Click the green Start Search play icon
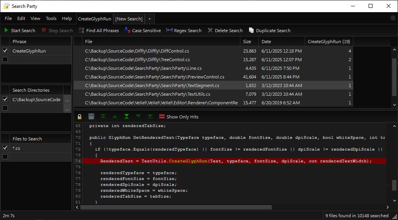Screen dimensions: 398x220 click(6, 31)
